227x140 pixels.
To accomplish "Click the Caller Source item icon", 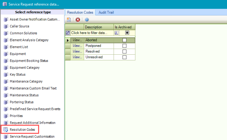I will (5, 26).
